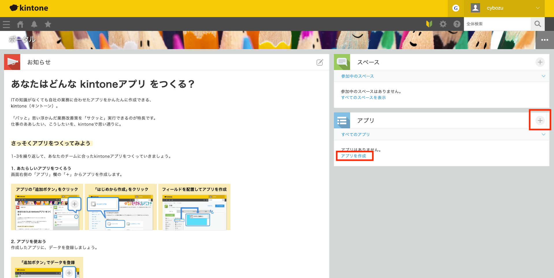Viewport: 554px width, 278px height.
Task: Go to portal via home icon
Action: pos(20,24)
